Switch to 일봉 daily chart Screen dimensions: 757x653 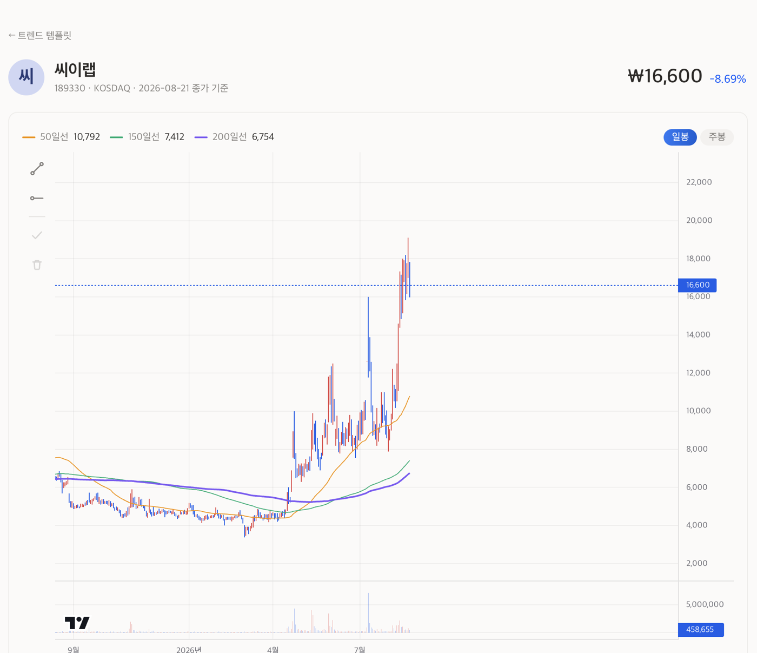coord(680,137)
